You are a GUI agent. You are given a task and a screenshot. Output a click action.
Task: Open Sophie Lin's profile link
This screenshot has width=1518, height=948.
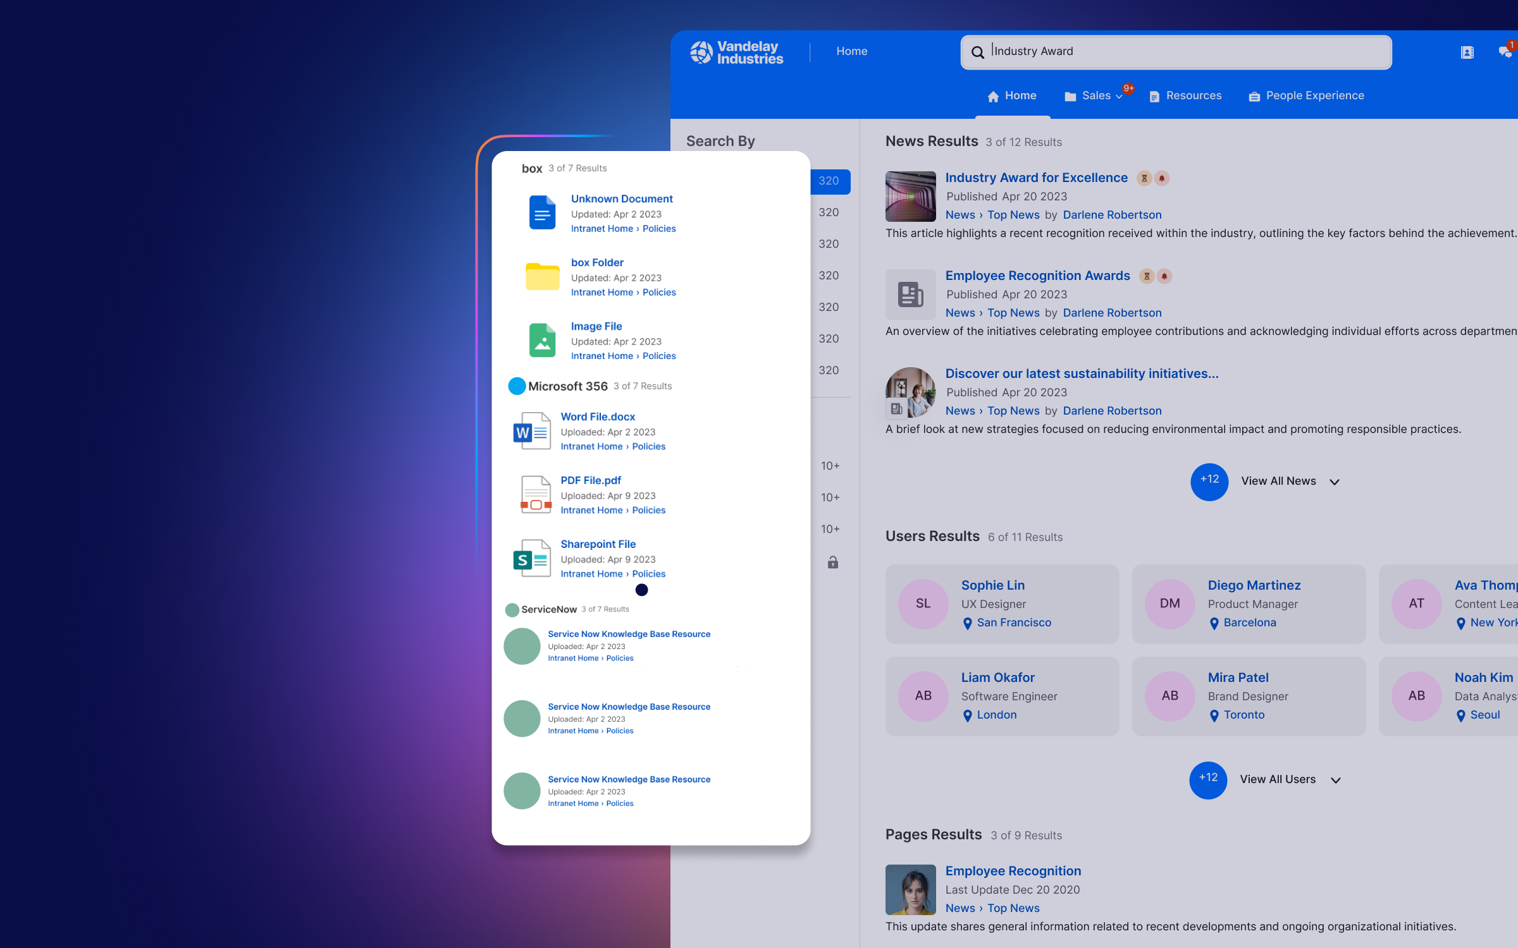(x=993, y=586)
